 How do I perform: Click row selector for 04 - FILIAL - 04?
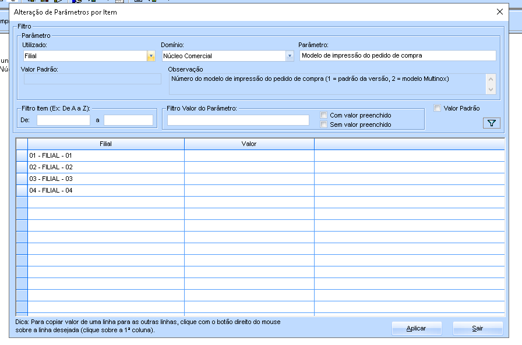[22, 191]
